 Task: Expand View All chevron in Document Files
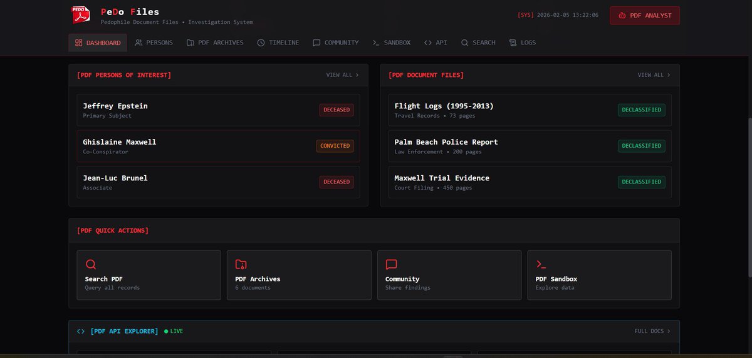pos(669,75)
